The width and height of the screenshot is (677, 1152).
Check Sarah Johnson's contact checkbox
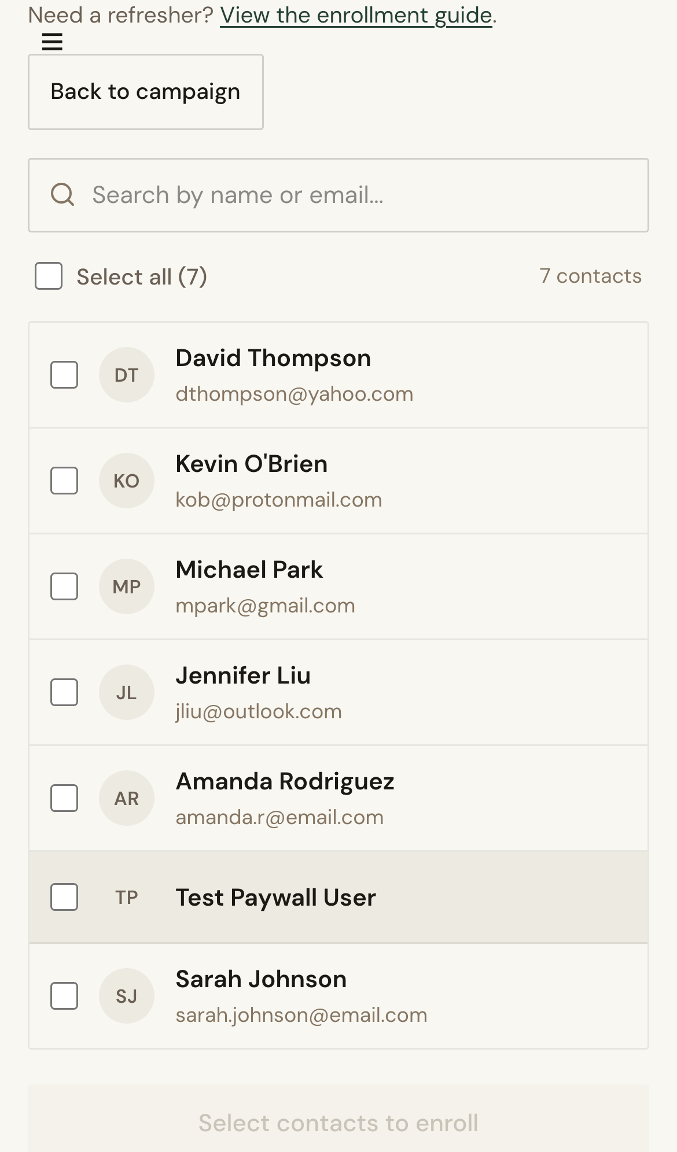pyautogui.click(x=64, y=996)
